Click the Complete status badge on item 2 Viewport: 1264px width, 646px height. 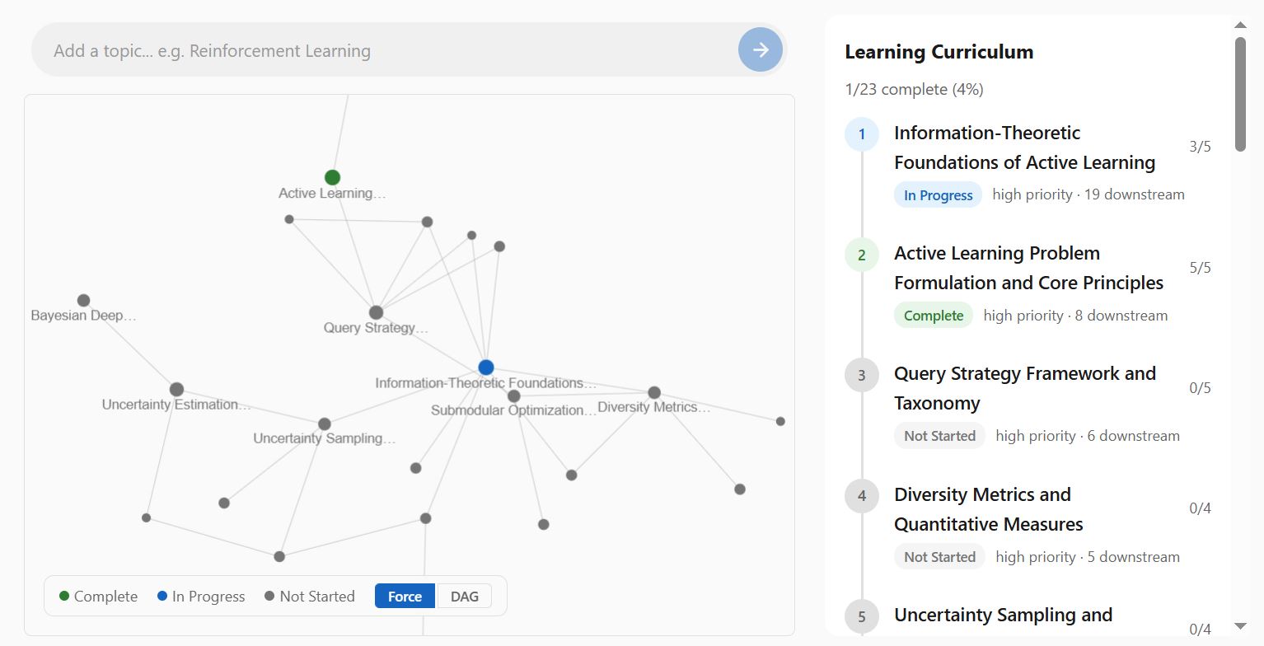[933, 316]
